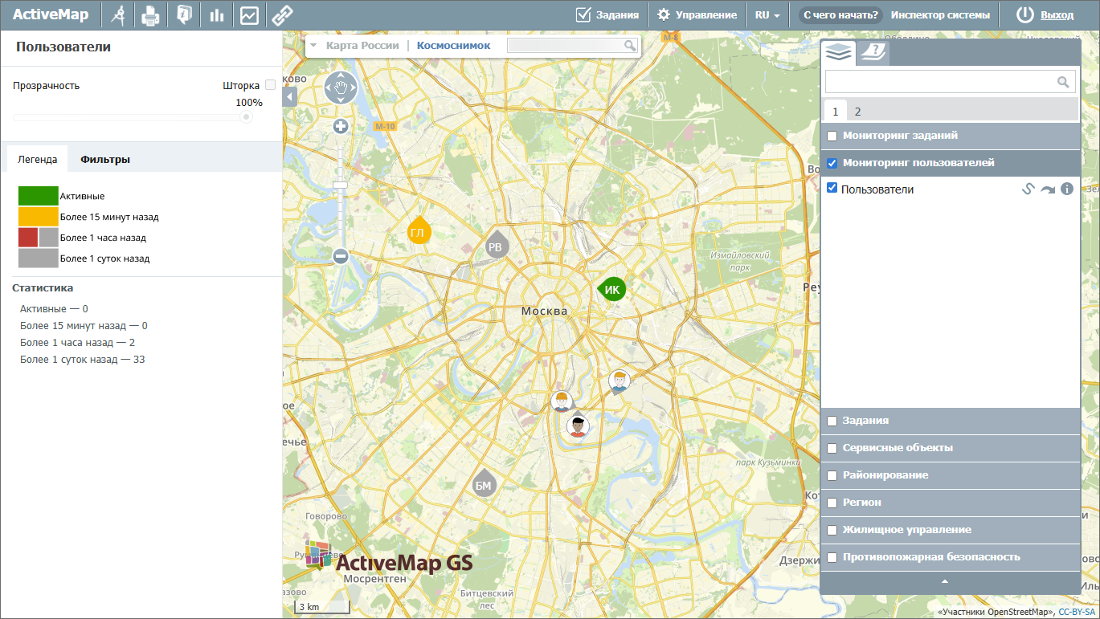The height and width of the screenshot is (619, 1100).
Task: Select the measurement compass tool
Action: 119,14
